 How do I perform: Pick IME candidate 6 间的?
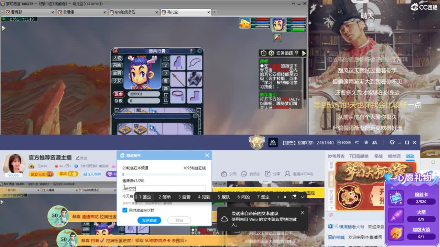coord(243,197)
